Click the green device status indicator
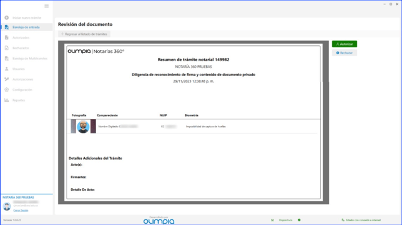 point(299,220)
